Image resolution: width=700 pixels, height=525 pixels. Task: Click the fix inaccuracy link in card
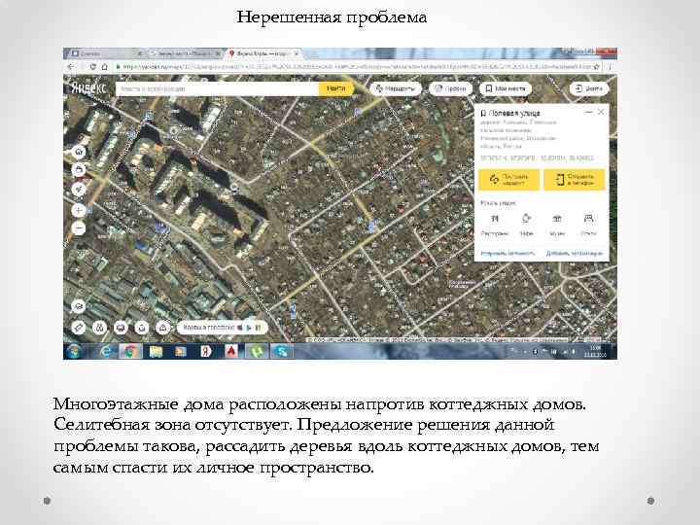[507, 253]
